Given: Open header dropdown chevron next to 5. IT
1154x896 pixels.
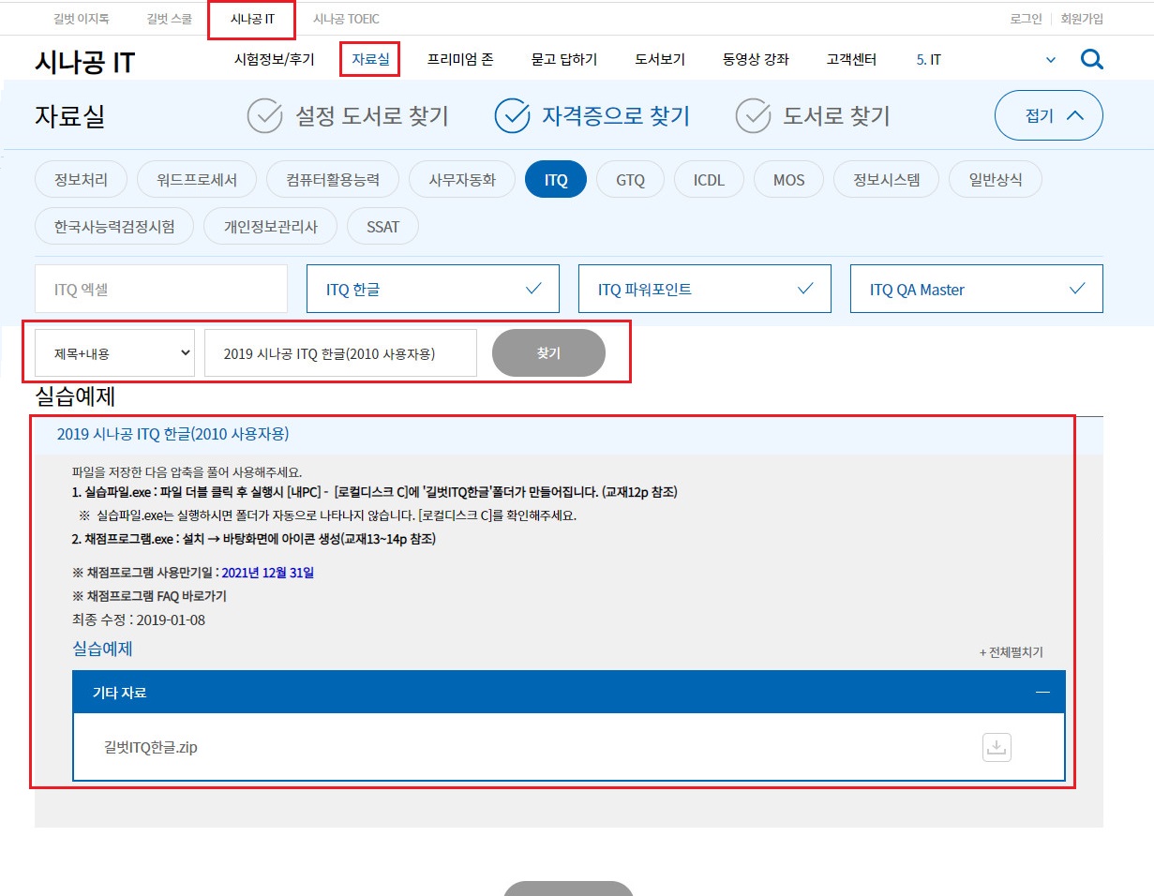Looking at the screenshot, I should click(x=1050, y=60).
